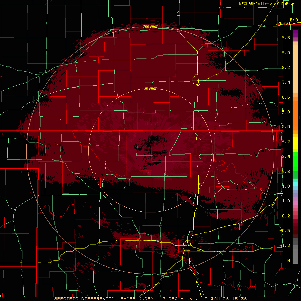Click the 7.4 scale label
This screenshot has height=301, width=301.
tap(286, 82)
